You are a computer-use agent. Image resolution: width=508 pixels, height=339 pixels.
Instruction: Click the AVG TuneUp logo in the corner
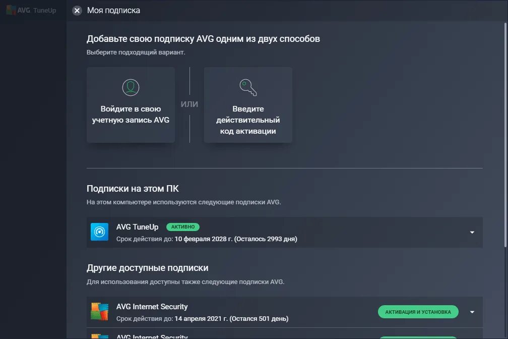[x=31, y=10]
